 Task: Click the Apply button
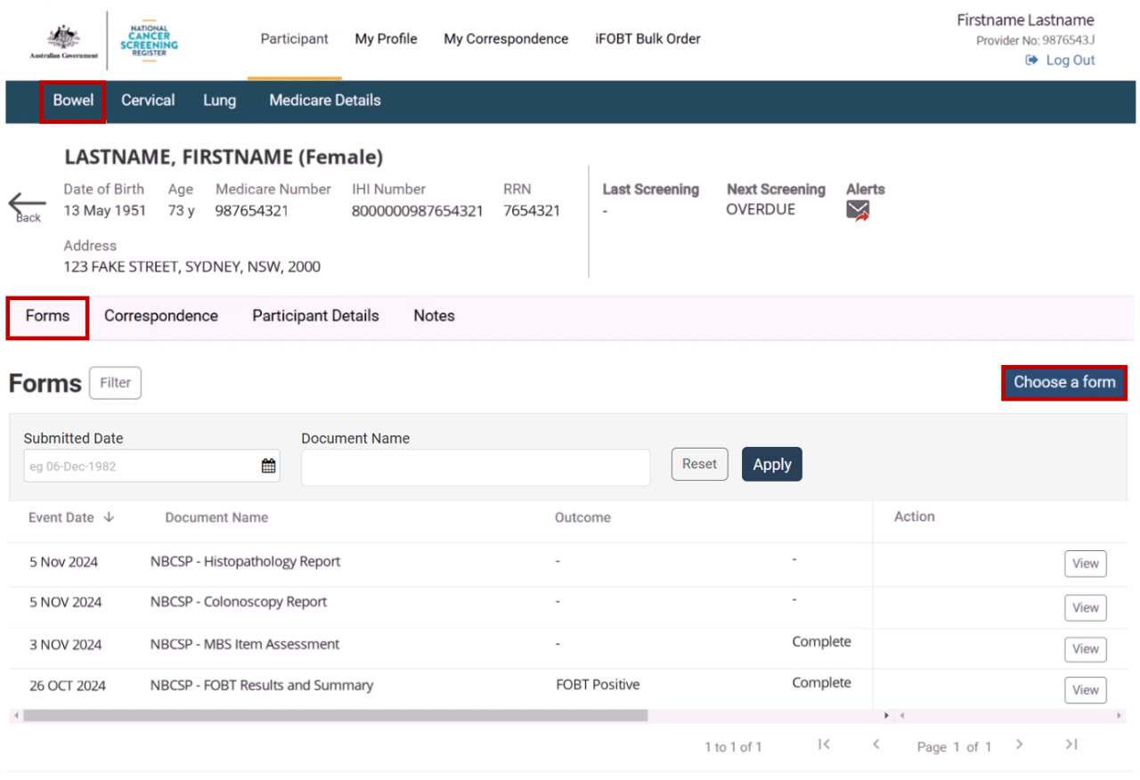(x=772, y=464)
